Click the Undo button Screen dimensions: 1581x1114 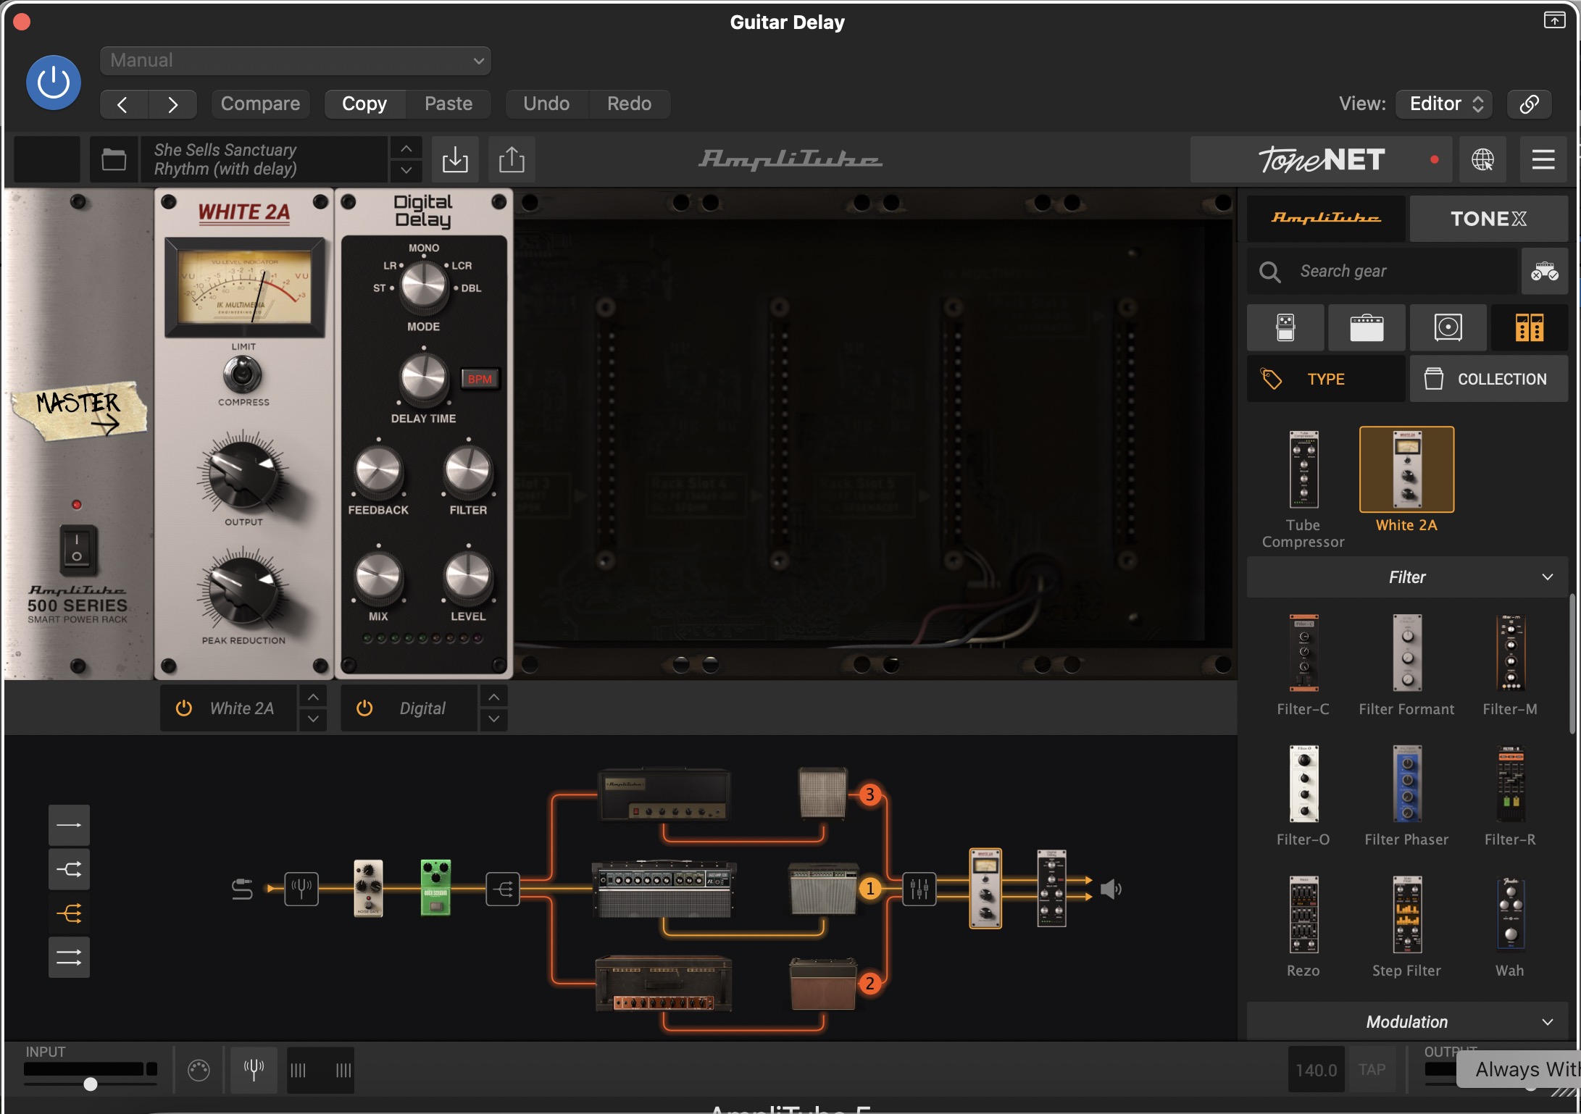[x=546, y=104]
